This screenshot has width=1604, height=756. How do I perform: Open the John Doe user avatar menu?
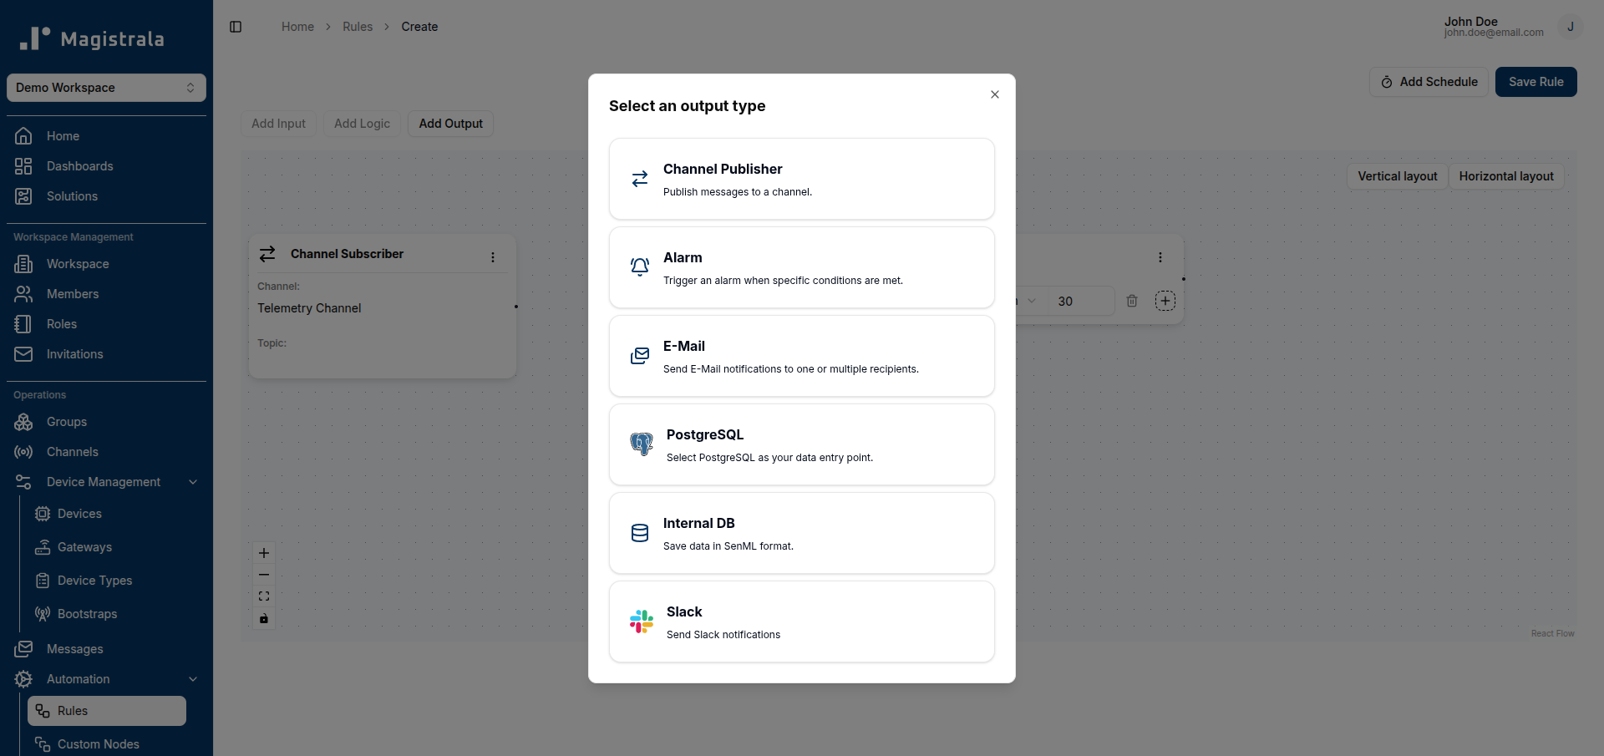click(1571, 27)
